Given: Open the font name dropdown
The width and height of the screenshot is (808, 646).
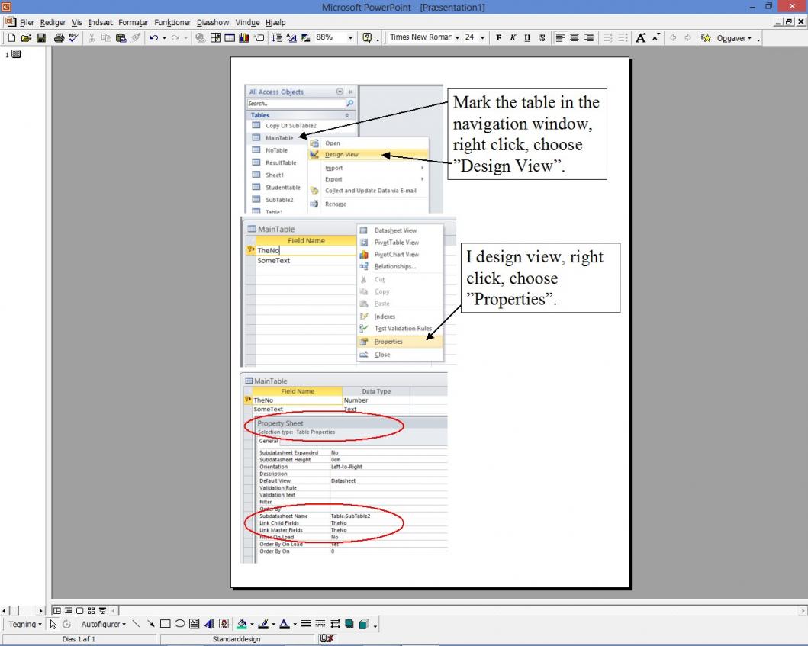Looking at the screenshot, I should pos(456,37).
